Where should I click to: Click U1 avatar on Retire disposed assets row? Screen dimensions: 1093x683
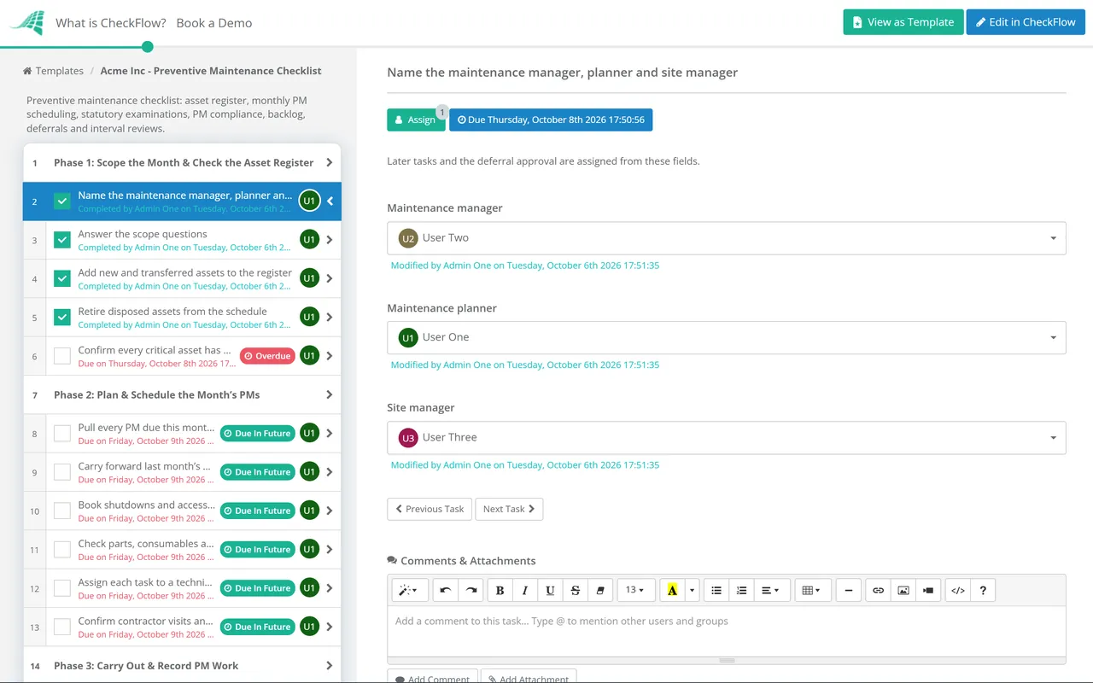click(309, 317)
